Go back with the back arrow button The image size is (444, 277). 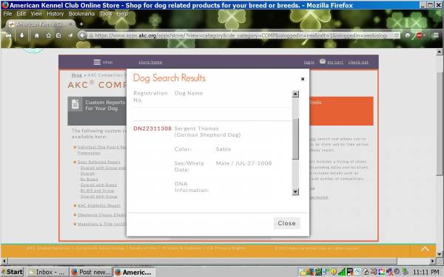click(82, 35)
